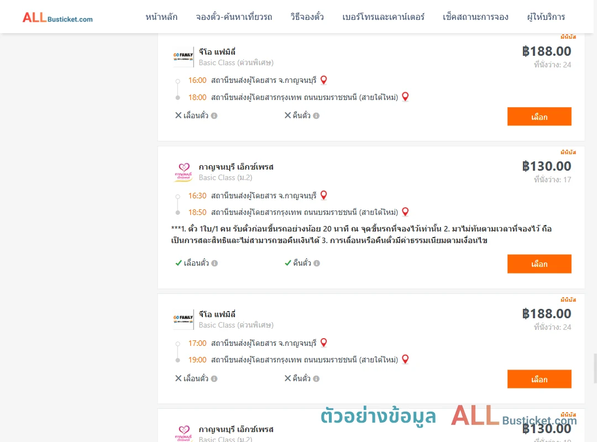This screenshot has width=597, height=442.
Task: Open เบอร์โทรและเคาน์เตอร์ menu item
Action: (384, 17)
